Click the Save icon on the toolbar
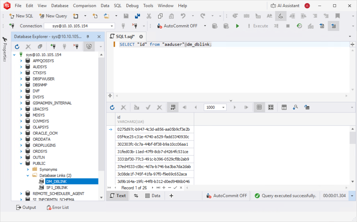Image resolution: width=357 pixels, height=222 pixels. pos(125,16)
